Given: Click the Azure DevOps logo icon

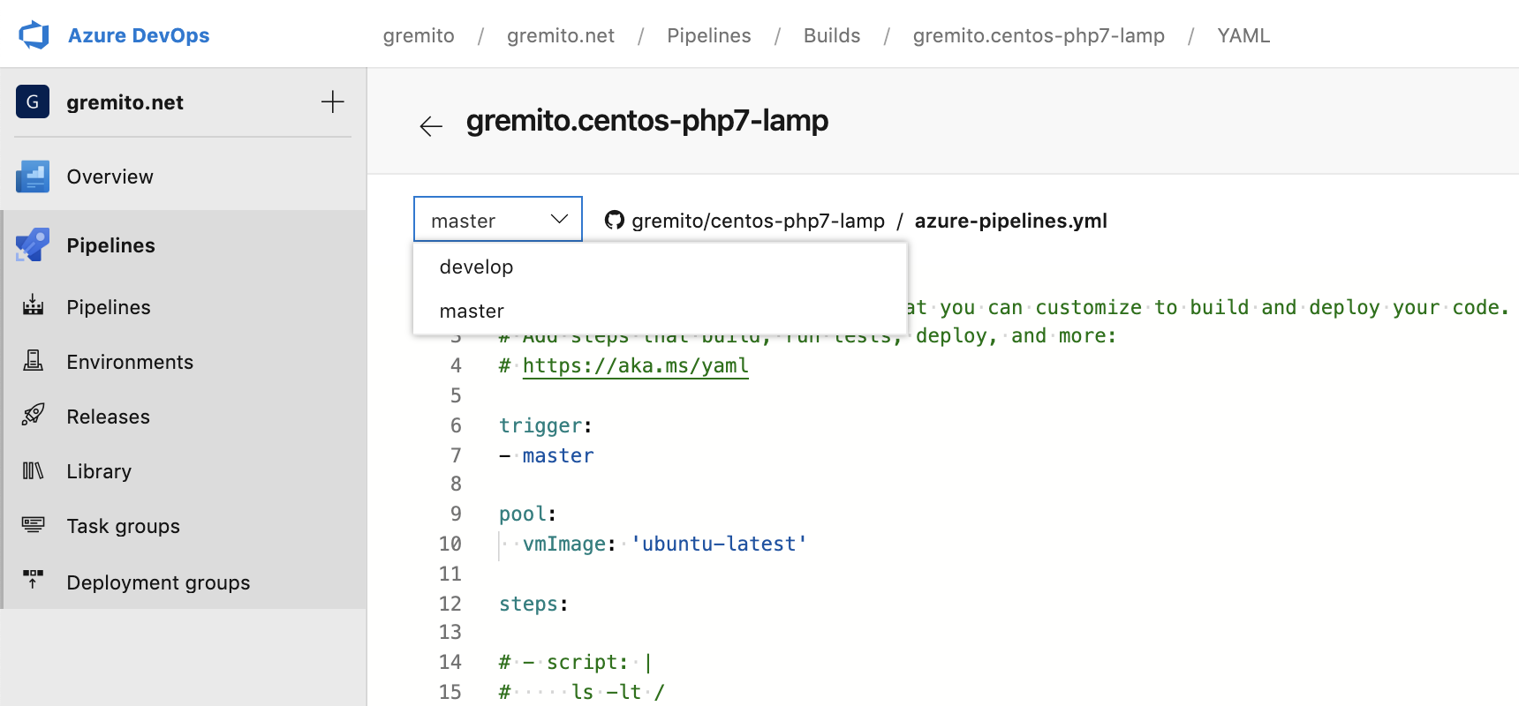Looking at the screenshot, I should pyautogui.click(x=34, y=35).
